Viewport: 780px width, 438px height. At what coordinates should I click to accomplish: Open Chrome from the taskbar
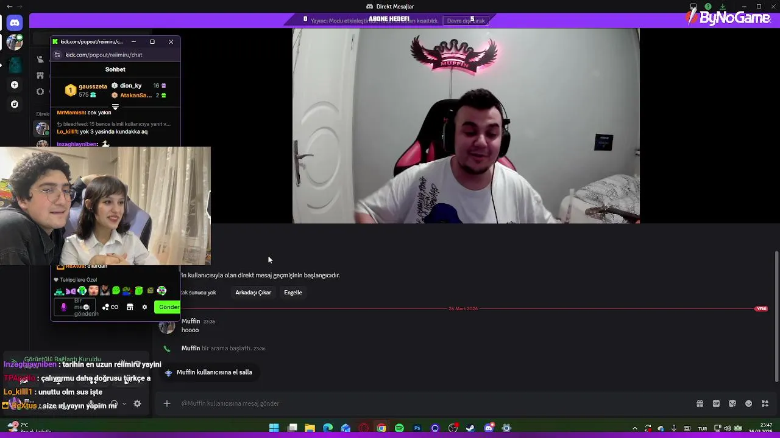(381, 428)
